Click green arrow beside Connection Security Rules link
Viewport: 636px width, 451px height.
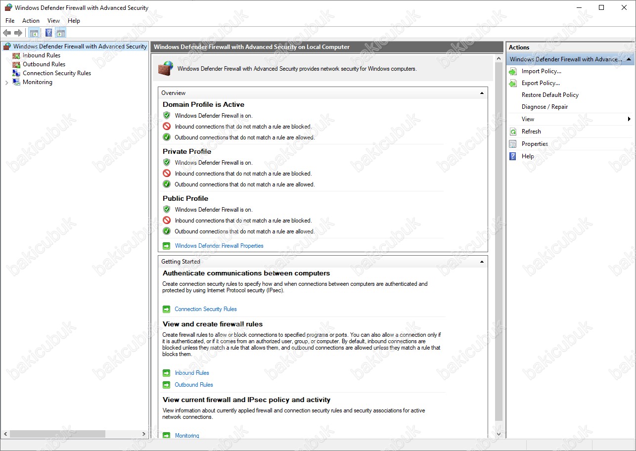click(167, 309)
